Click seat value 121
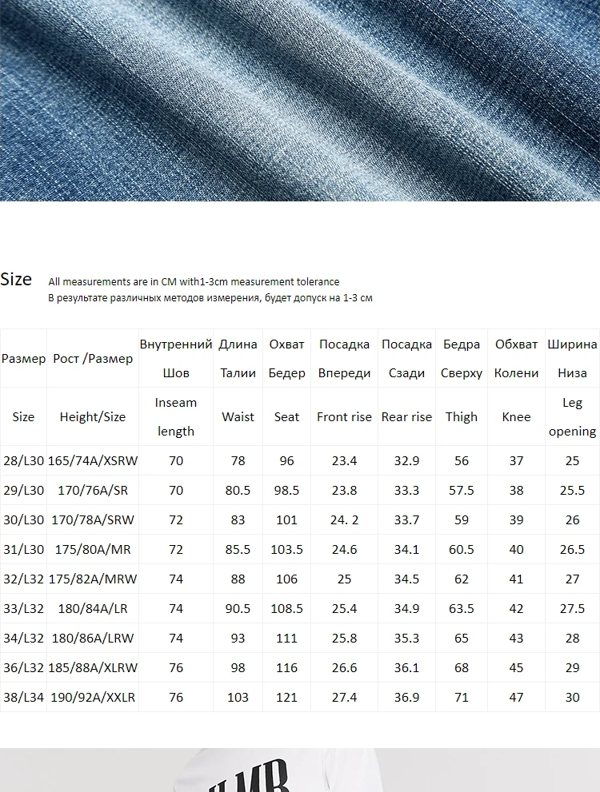 (x=286, y=697)
